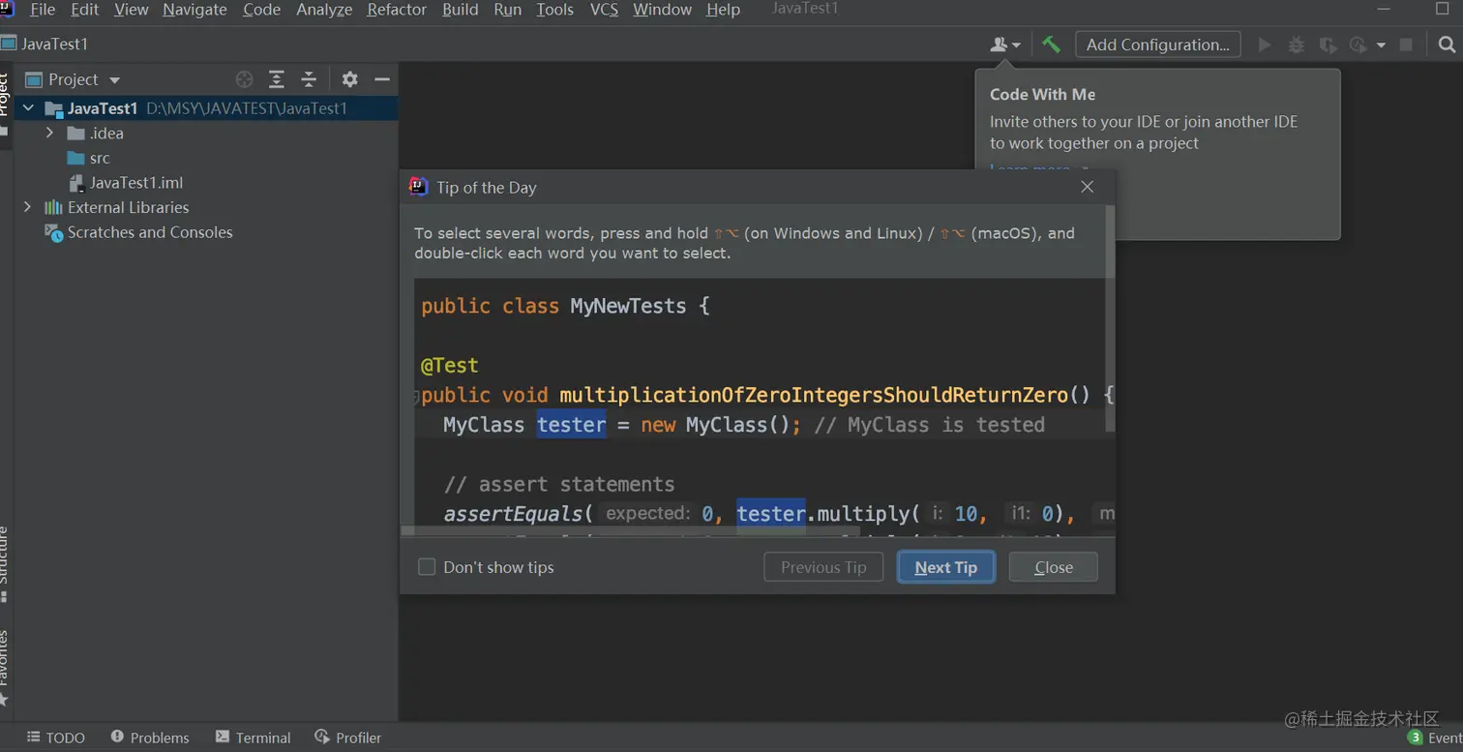Image resolution: width=1463 pixels, height=752 pixels.
Task: Open the Problems tool window
Action: 150,737
